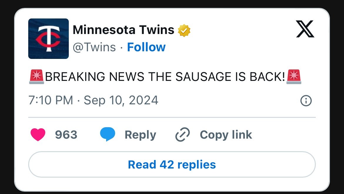Screen dimensions: 344x194
Task: Click the gold verified badge
Action: (184, 30)
